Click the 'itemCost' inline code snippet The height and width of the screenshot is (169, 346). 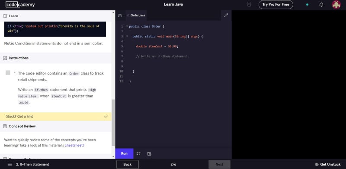click(x=59, y=96)
